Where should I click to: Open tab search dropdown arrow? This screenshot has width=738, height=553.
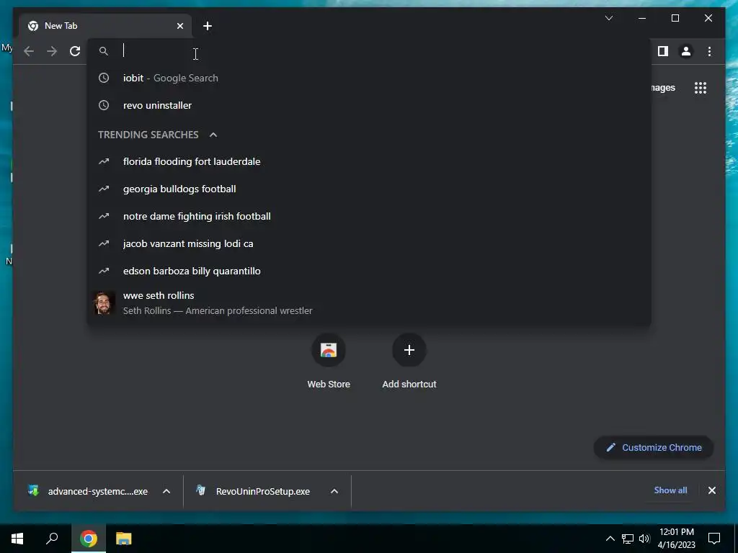pyautogui.click(x=608, y=18)
